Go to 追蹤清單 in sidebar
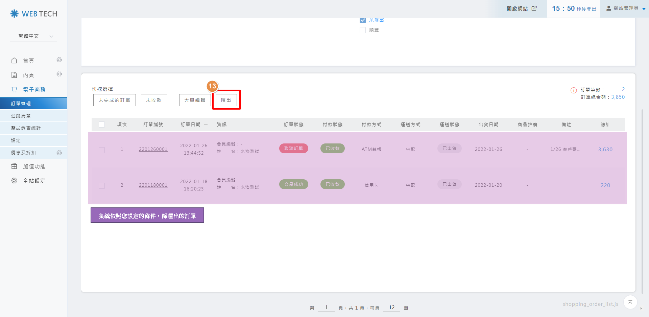 coord(21,116)
